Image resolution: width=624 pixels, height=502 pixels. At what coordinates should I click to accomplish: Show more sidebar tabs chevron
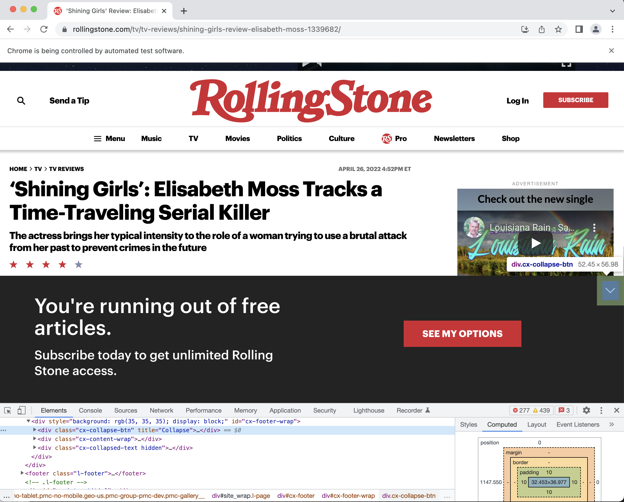coord(611,424)
